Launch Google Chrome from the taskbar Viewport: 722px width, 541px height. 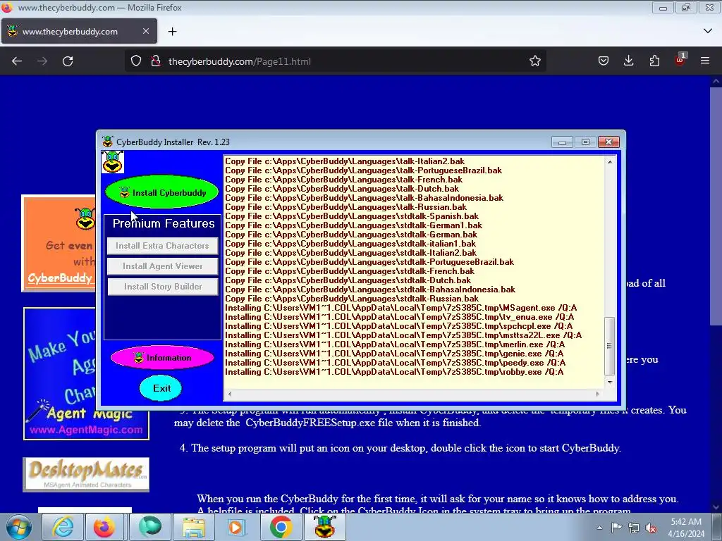281,527
